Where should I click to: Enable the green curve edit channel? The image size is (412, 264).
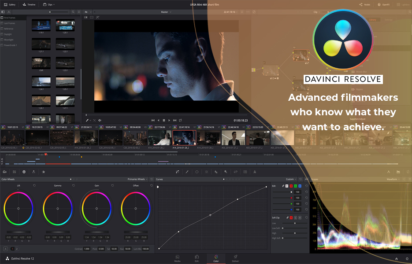296,186
